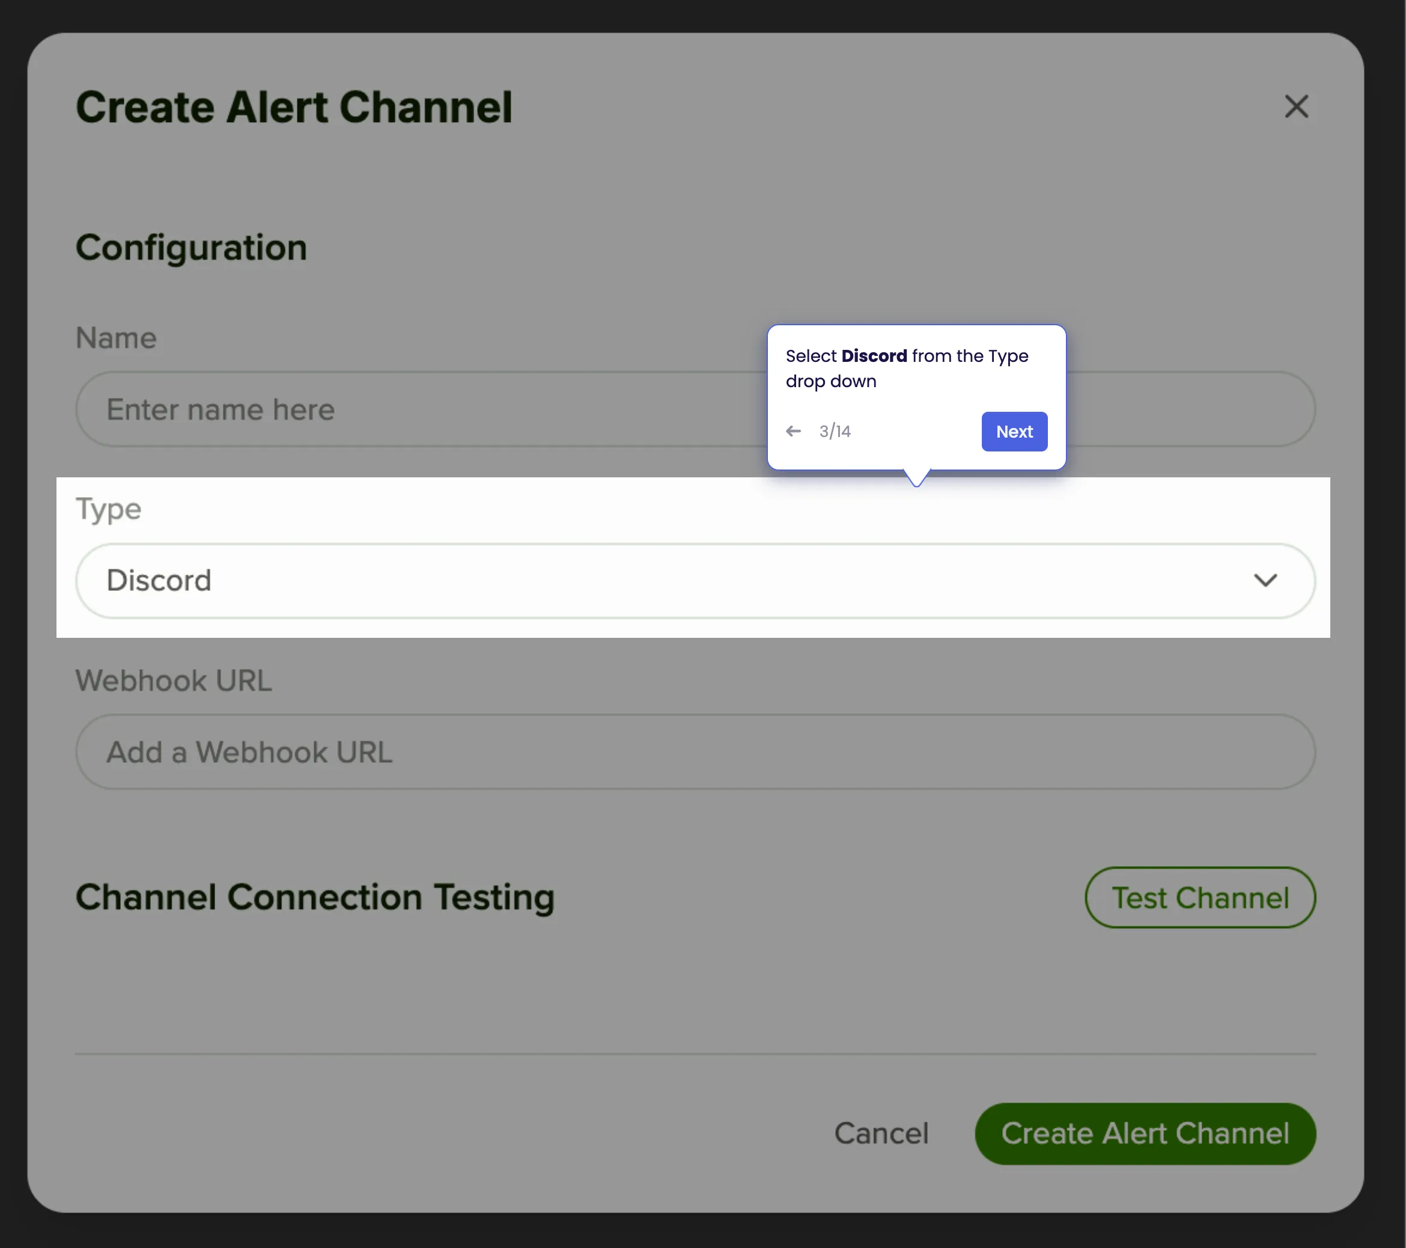Click the green Create Alert Channel button
The image size is (1406, 1248).
coord(1145,1134)
